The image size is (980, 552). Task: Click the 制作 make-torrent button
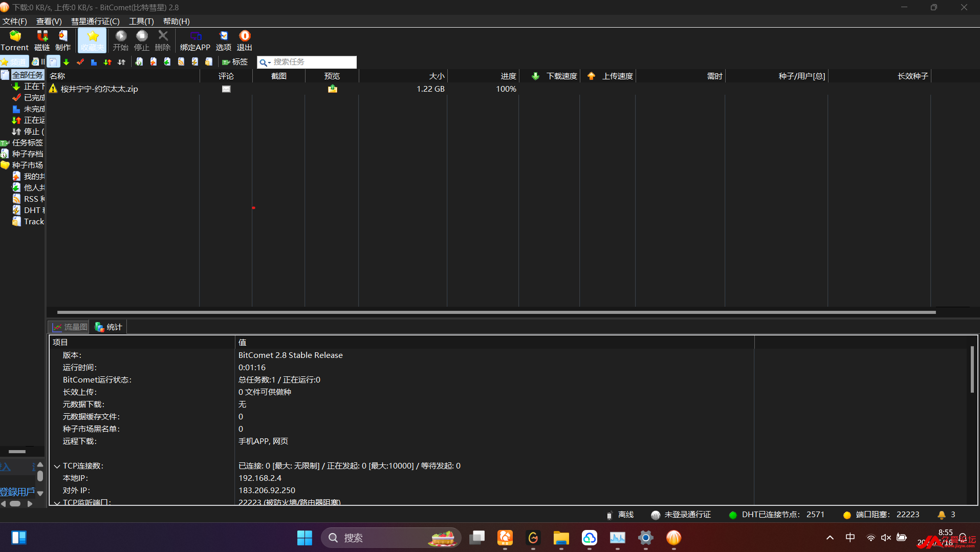63,40
